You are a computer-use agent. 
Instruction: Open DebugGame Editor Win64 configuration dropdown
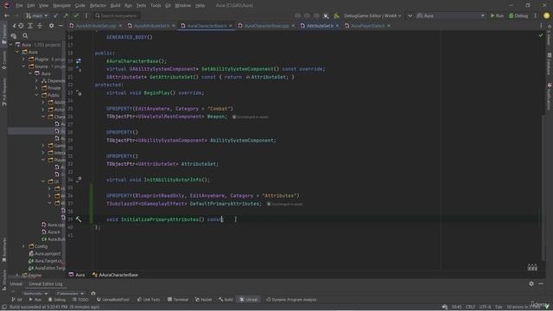[x=372, y=16]
